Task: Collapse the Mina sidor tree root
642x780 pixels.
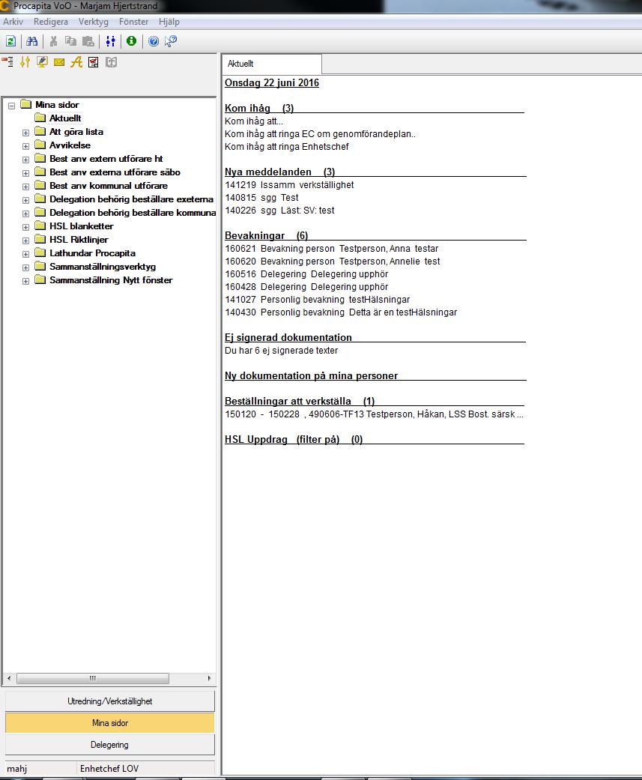Action: (11, 106)
